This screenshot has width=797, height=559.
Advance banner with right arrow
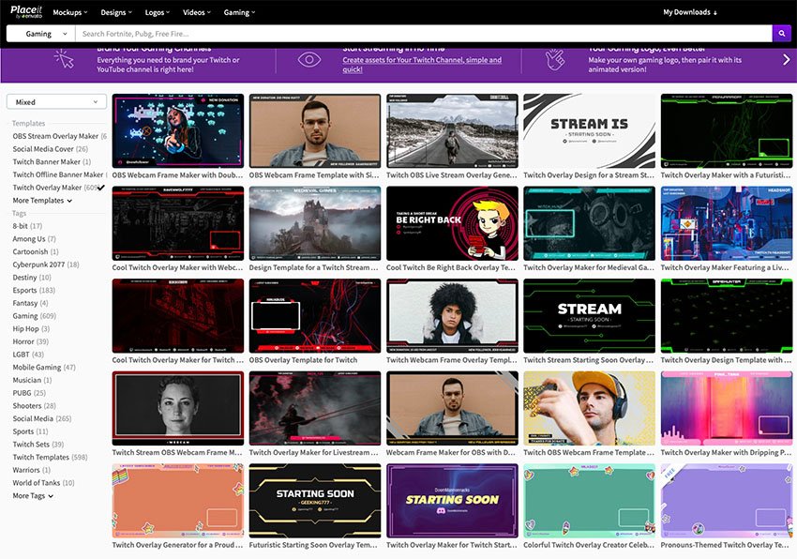(786, 59)
